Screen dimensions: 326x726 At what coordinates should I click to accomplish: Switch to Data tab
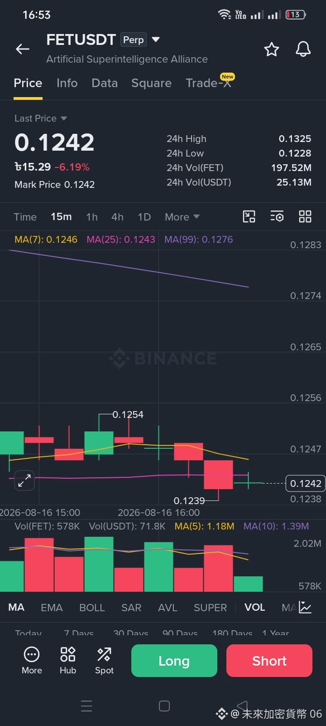[105, 83]
